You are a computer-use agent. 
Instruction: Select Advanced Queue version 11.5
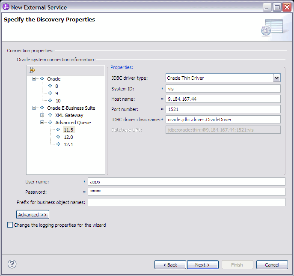68,130
